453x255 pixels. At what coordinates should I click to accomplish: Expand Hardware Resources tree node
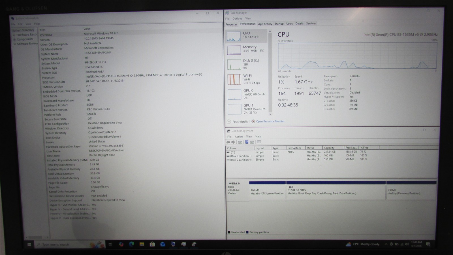(14, 35)
